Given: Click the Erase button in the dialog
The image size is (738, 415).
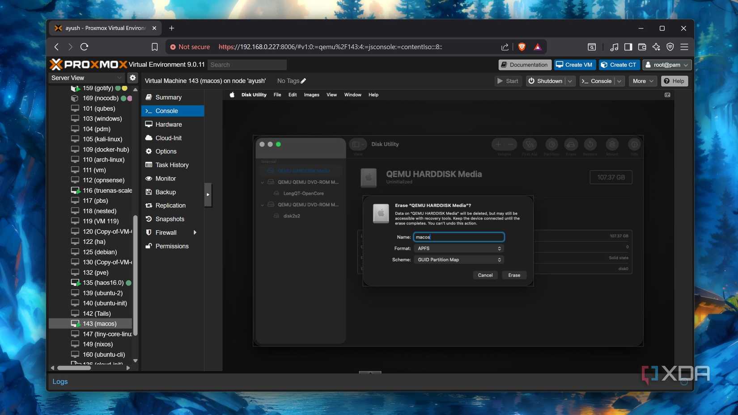Looking at the screenshot, I should coord(514,275).
